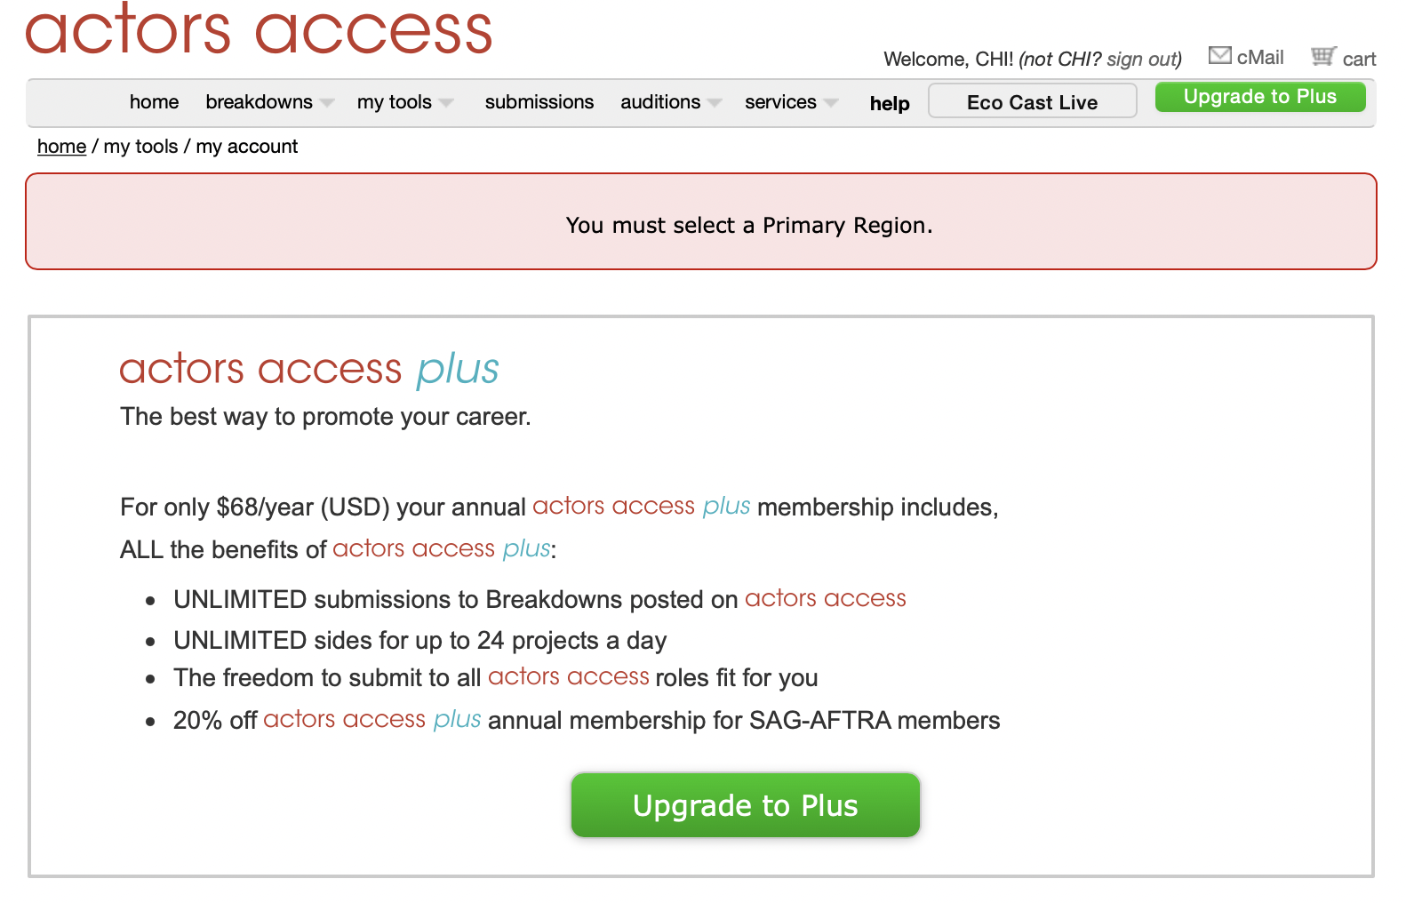Click the cMail envelope icon
Viewport: 1406px width, 903px height.
click(1219, 56)
